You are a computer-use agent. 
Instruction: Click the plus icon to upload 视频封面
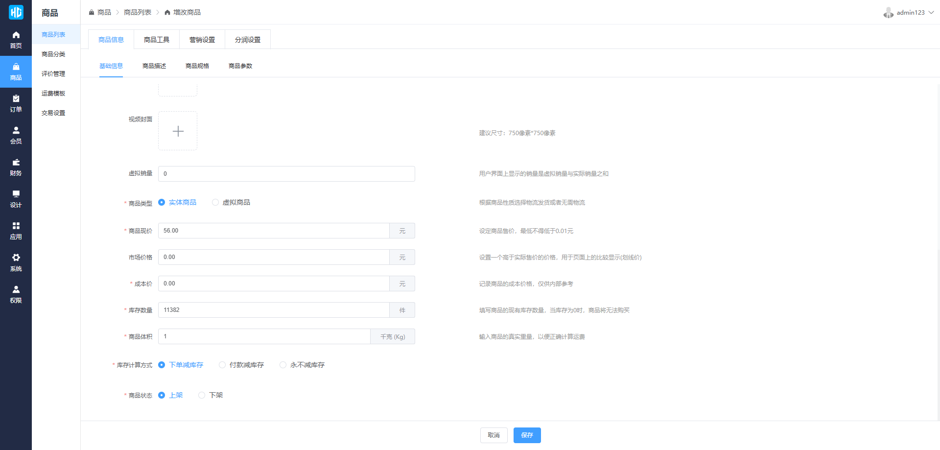tap(178, 131)
